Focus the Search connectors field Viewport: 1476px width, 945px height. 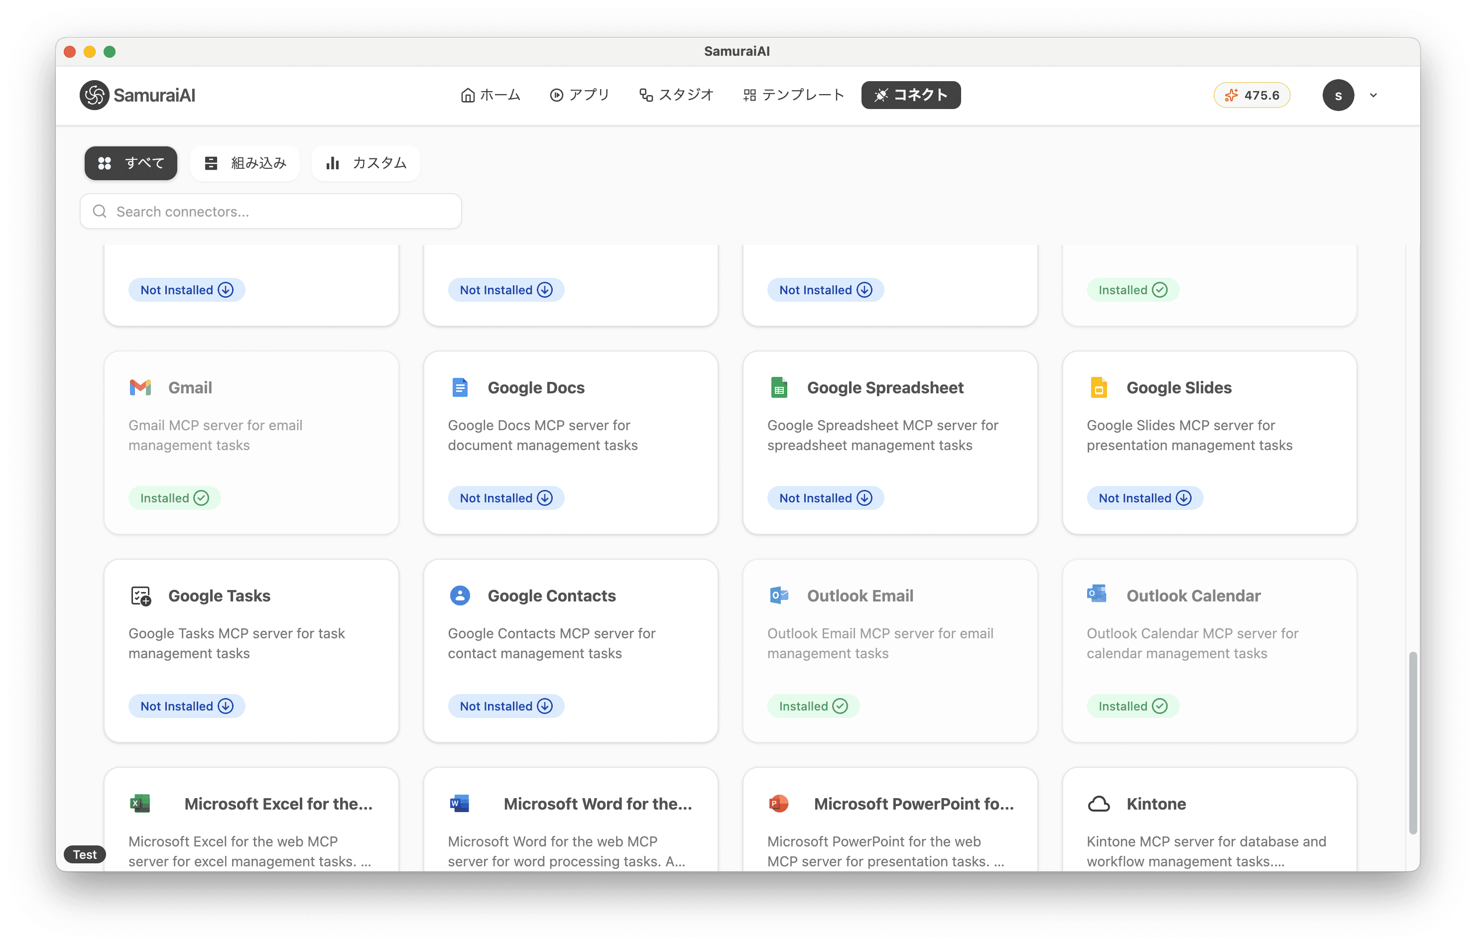click(x=271, y=212)
